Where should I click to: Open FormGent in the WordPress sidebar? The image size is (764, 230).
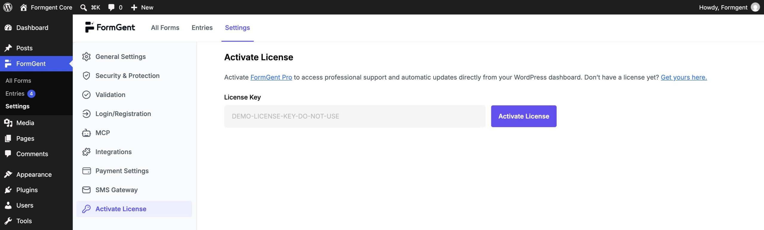pos(36,64)
